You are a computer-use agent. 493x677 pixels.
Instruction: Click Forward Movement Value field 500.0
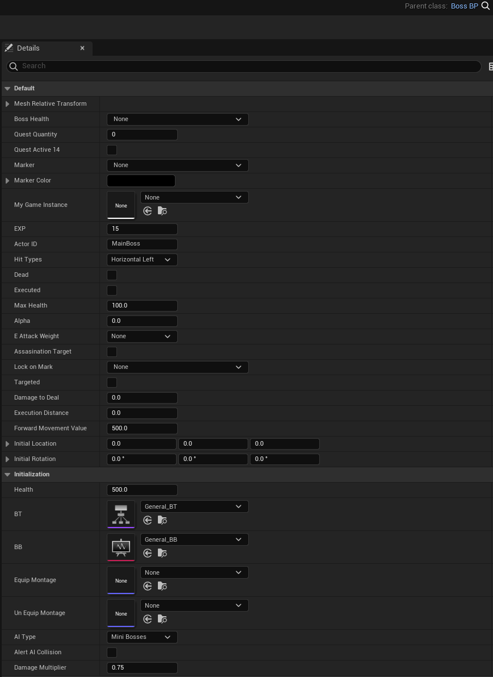[x=142, y=428]
